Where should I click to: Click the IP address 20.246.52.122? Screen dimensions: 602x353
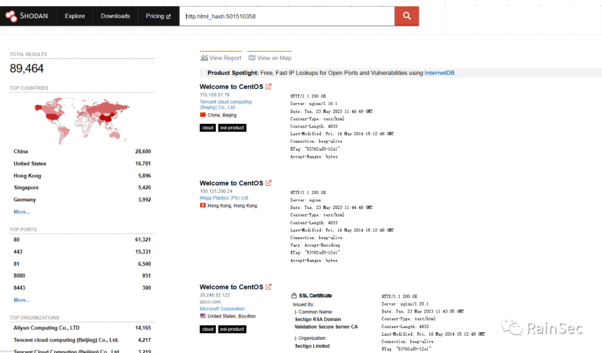pyautogui.click(x=215, y=296)
